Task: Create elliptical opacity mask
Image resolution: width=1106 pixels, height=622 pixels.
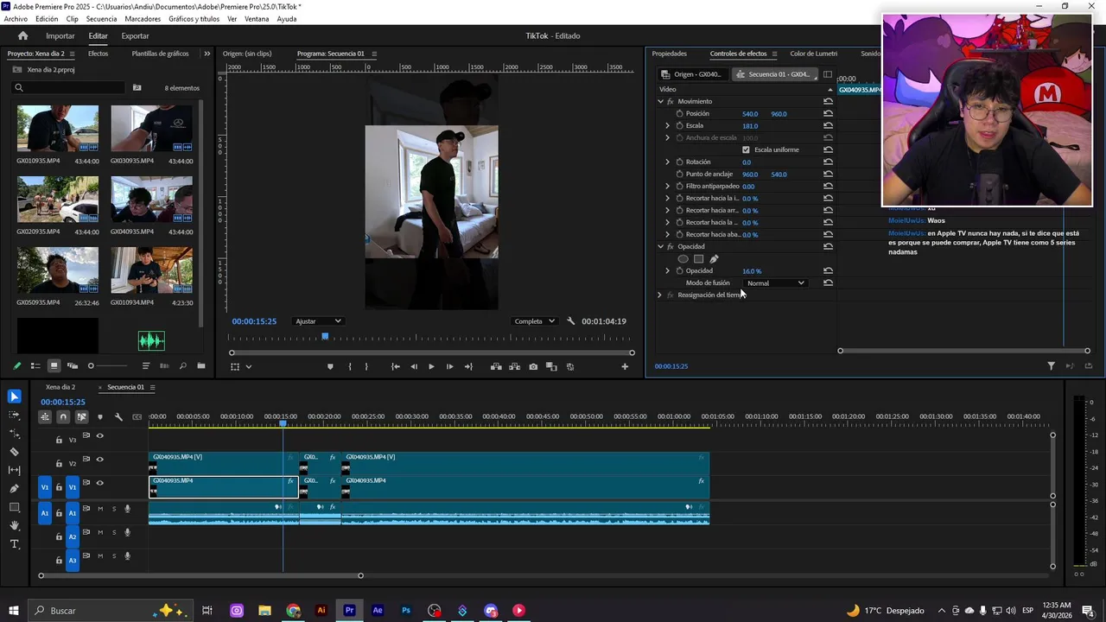Action: click(x=683, y=258)
